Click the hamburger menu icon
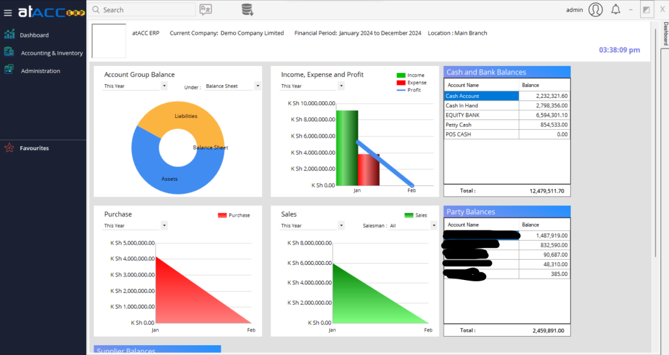 [8, 12]
